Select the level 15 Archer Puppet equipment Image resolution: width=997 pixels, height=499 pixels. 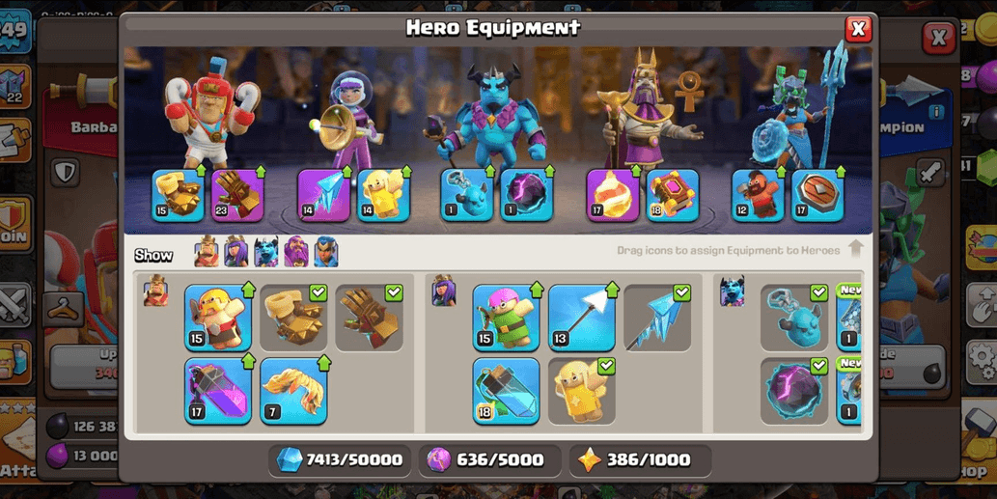pyautogui.click(x=506, y=318)
